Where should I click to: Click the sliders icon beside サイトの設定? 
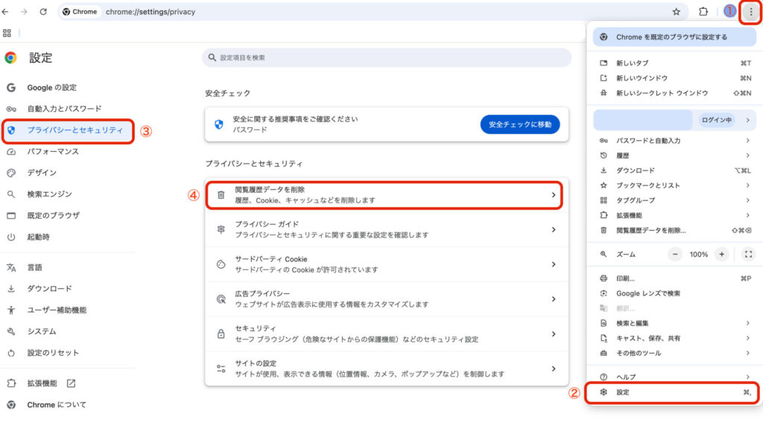[x=221, y=368]
